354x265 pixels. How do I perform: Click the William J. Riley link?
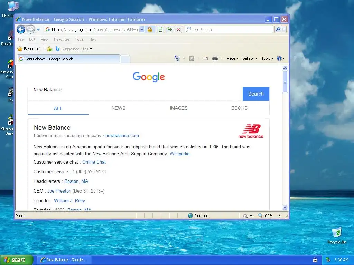pyautogui.click(x=69, y=200)
